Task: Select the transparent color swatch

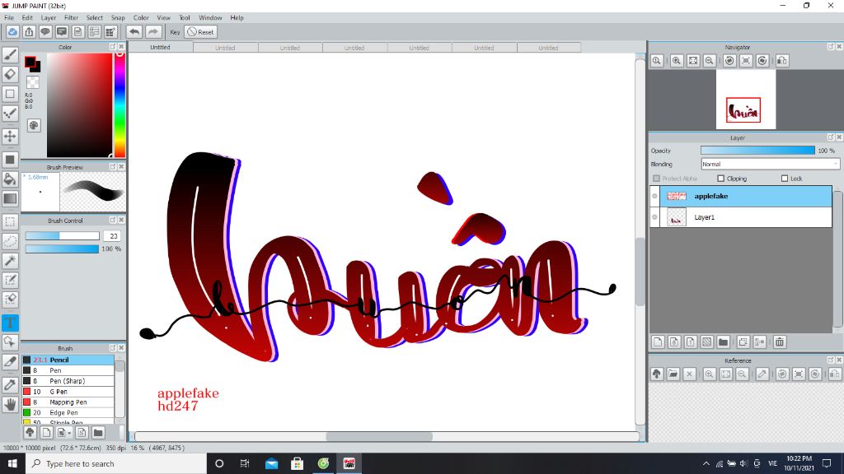Action: [33, 81]
